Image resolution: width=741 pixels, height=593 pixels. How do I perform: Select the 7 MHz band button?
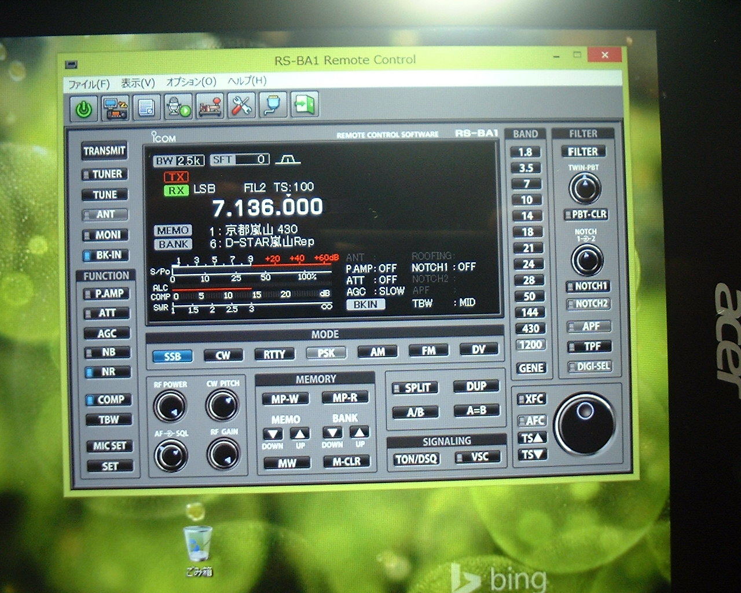[x=526, y=184]
